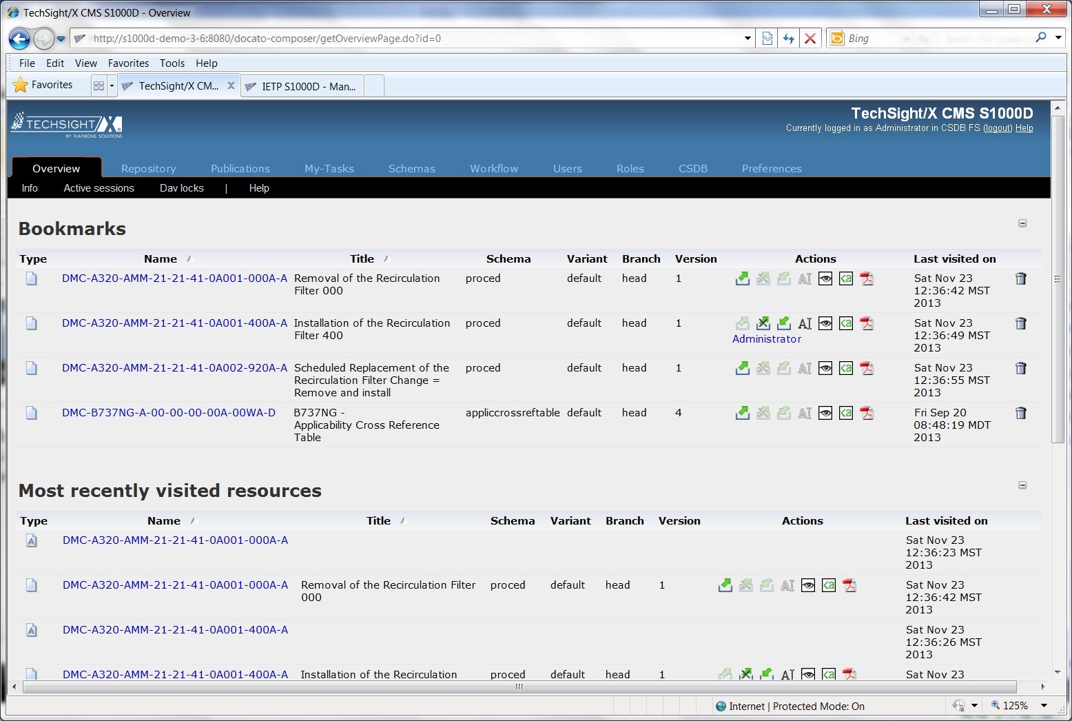Viewport: 1072px width, 721px height.
Task: Switch to the Repository tab
Action: pyautogui.click(x=148, y=169)
